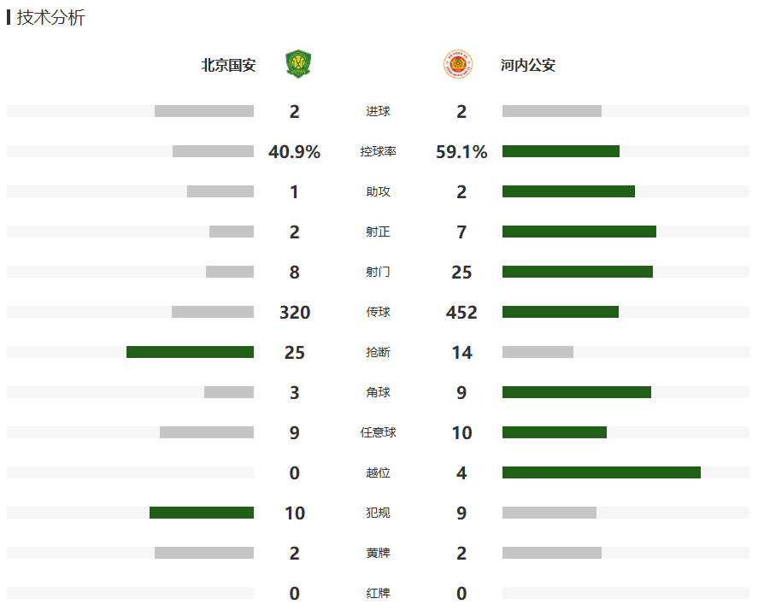Click the Beijing Guoan team crest
The width and height of the screenshot is (764, 616).
point(298,65)
